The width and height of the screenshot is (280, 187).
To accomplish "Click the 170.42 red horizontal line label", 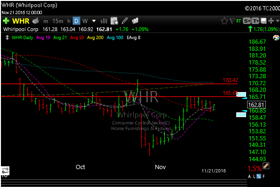I will tap(231, 80).
